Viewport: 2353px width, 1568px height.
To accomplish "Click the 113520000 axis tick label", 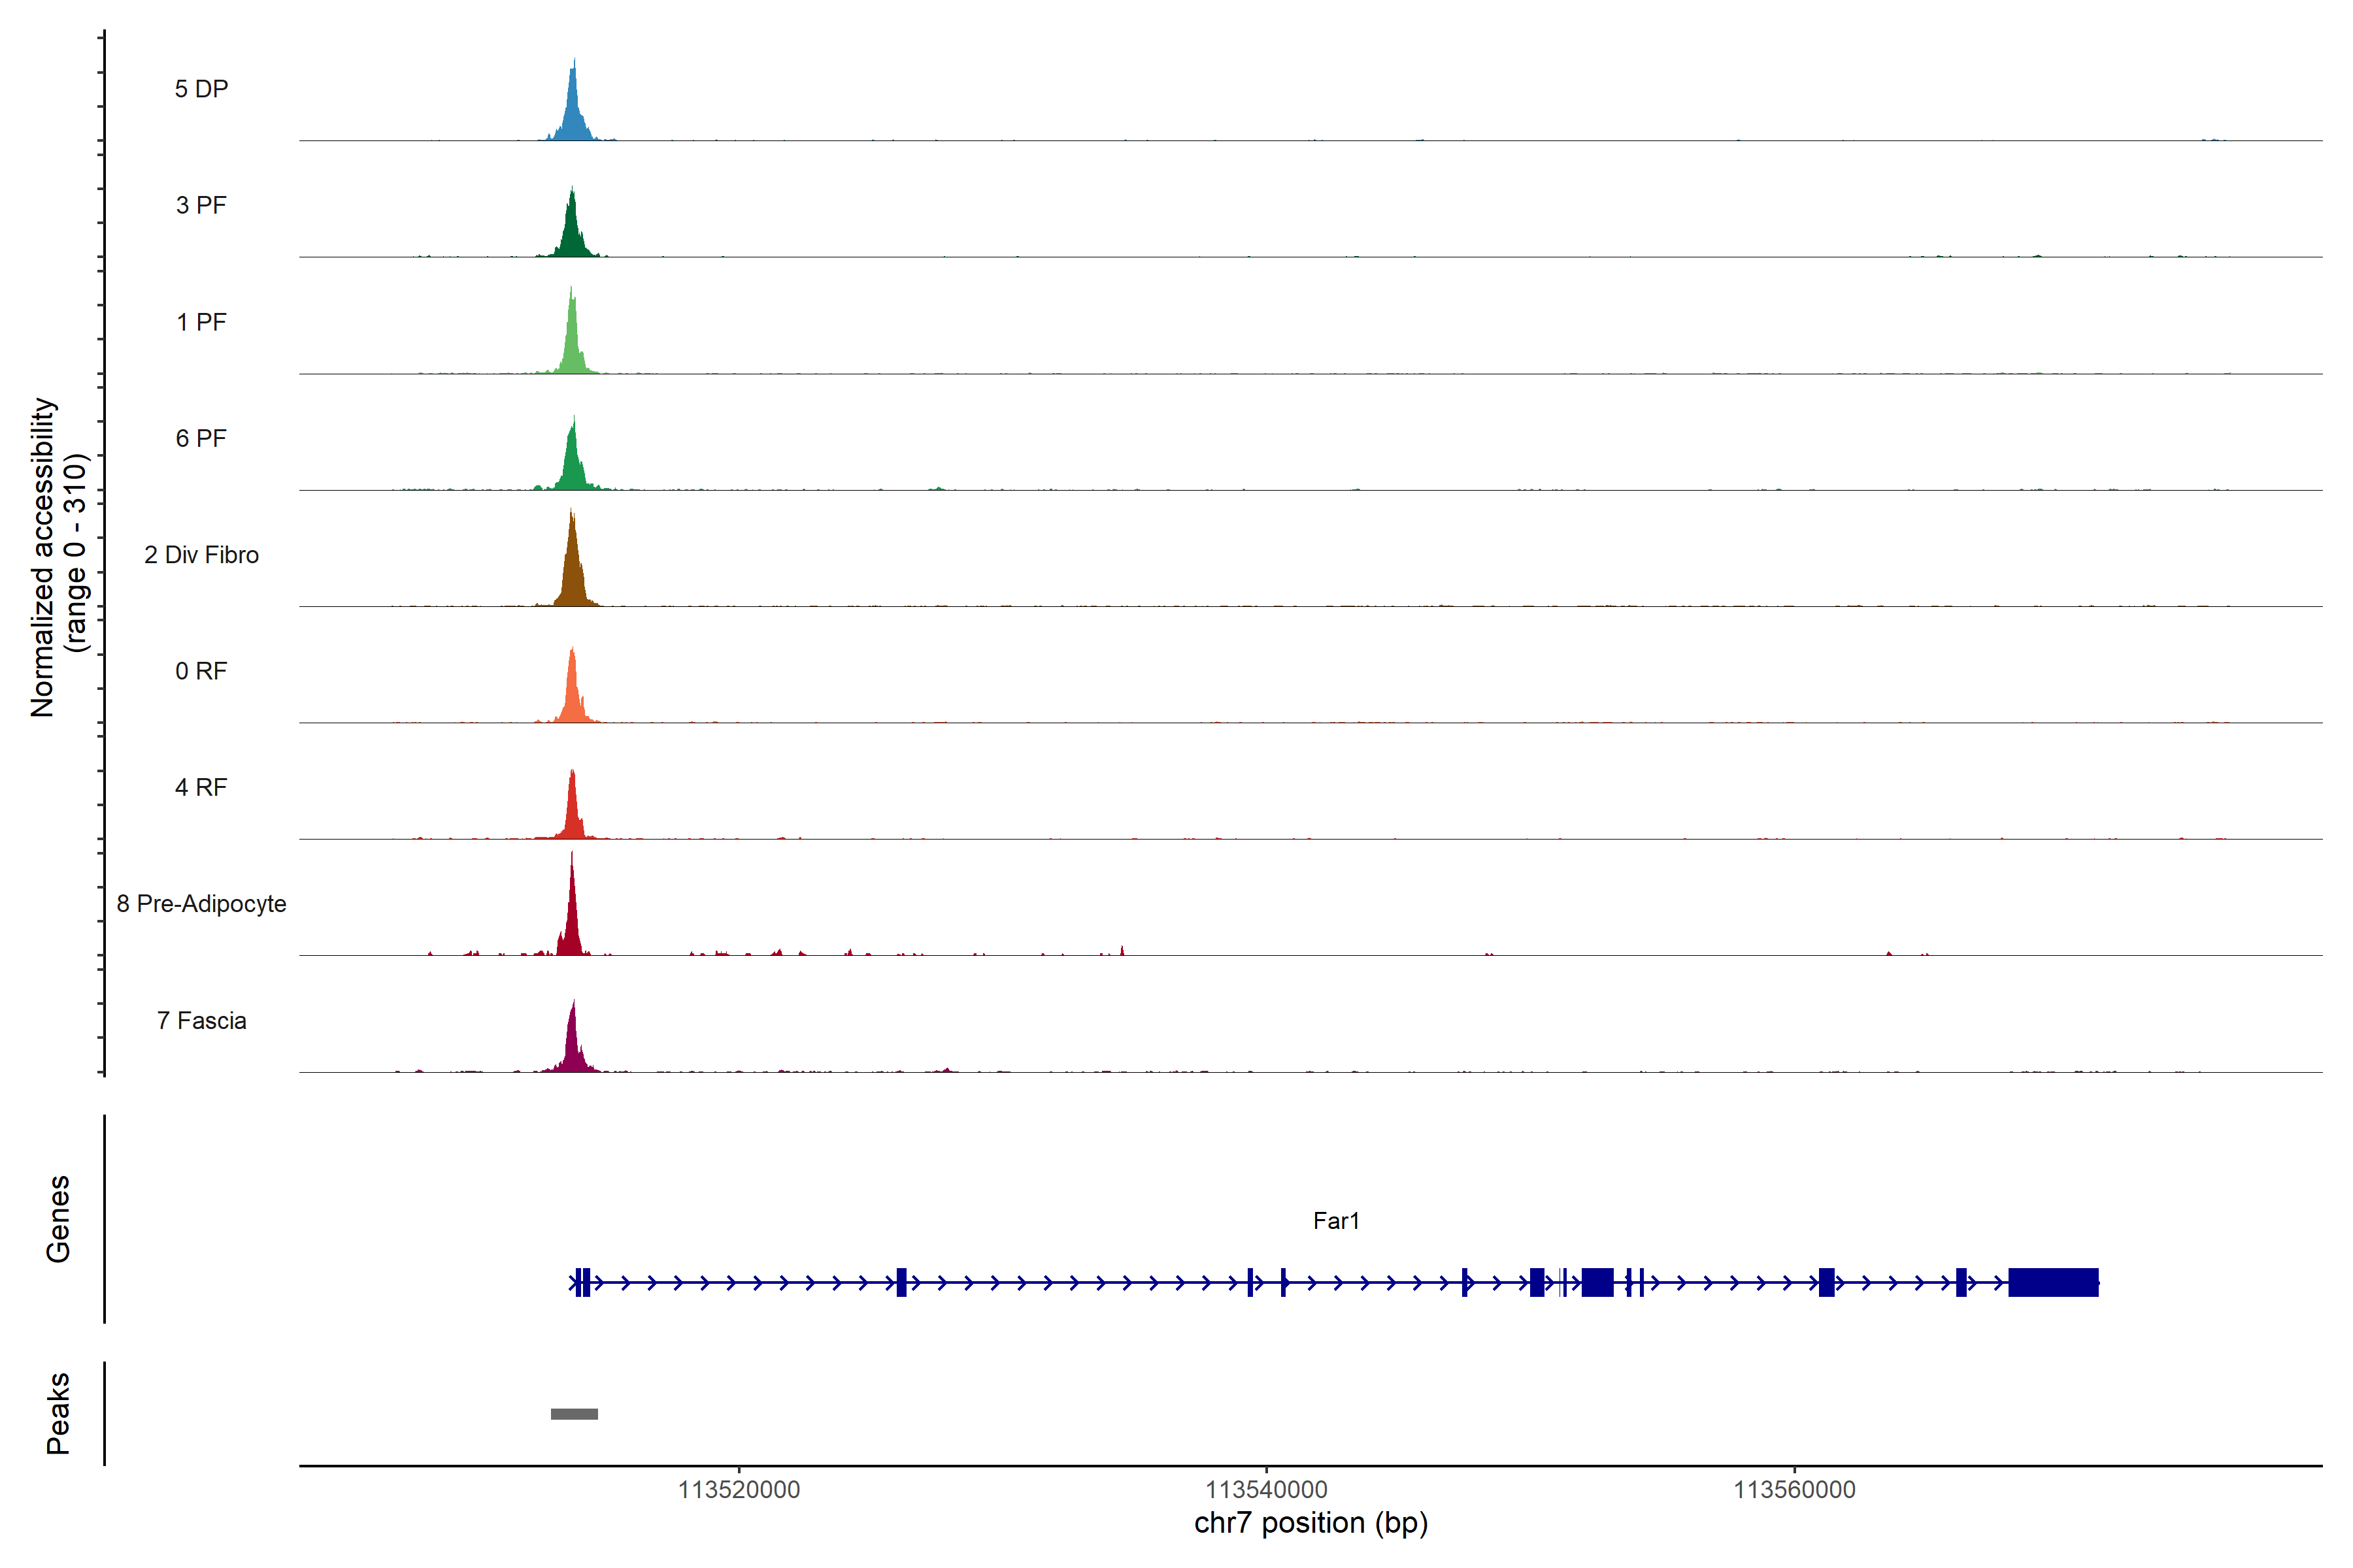I will click(739, 1490).
